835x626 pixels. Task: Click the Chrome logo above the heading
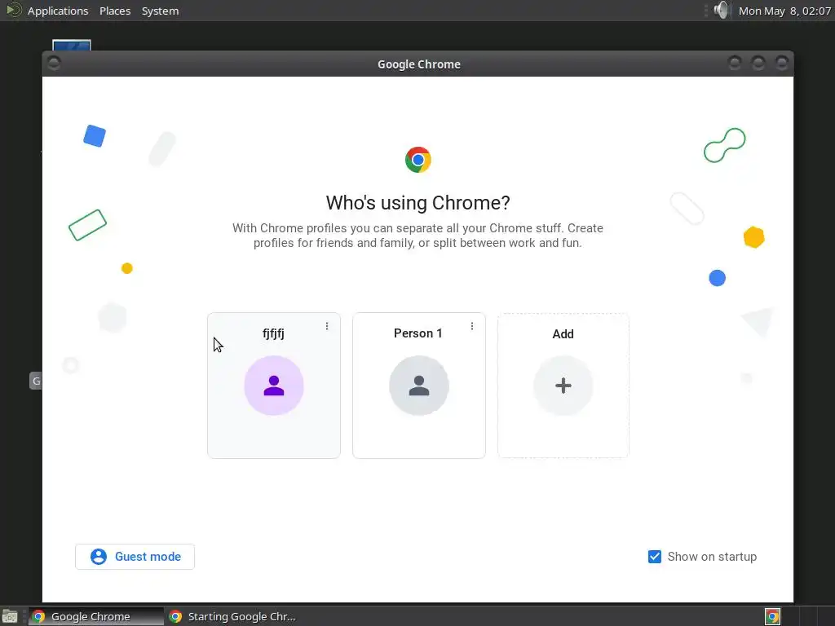418,160
